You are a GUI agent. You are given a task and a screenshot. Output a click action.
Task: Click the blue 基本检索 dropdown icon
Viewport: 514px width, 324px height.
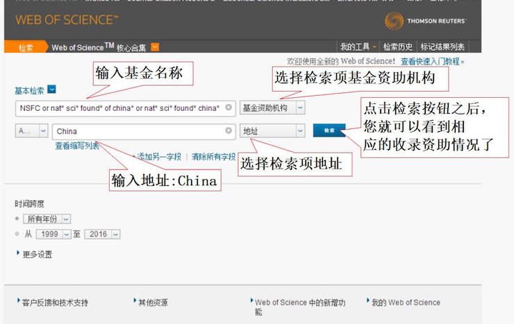pos(51,89)
